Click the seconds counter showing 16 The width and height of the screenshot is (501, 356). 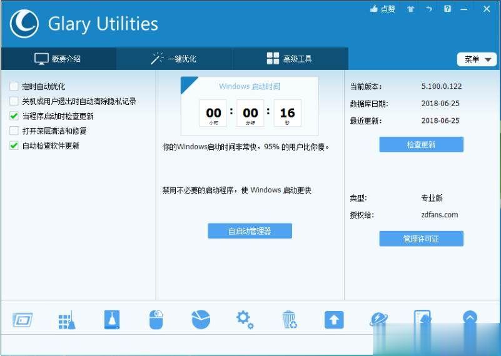287,113
